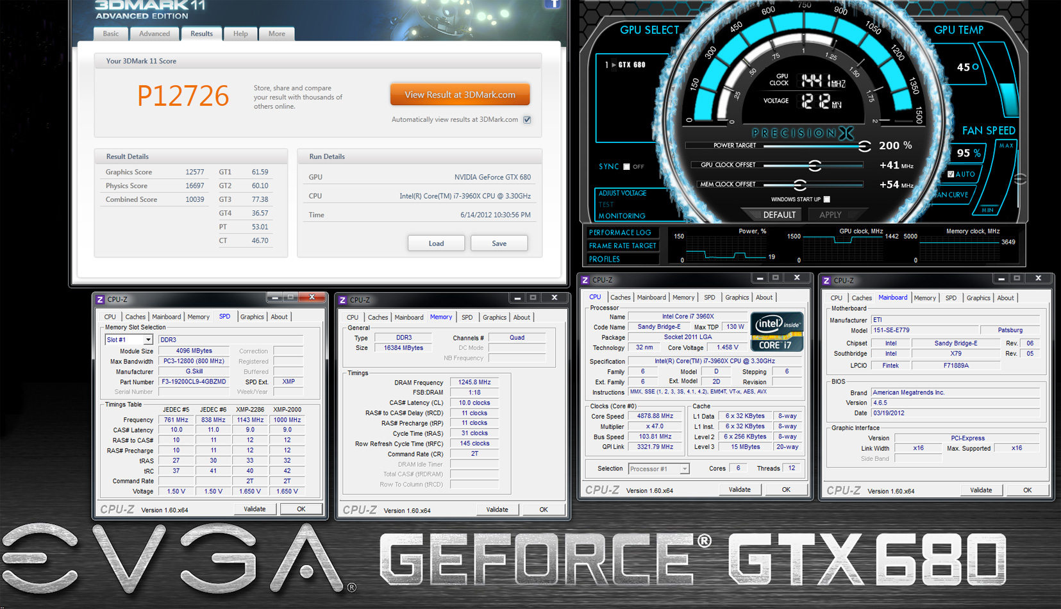The width and height of the screenshot is (1061, 609).
Task: Open ADJUST VOLTAGE in Precision X
Action: tap(622, 193)
